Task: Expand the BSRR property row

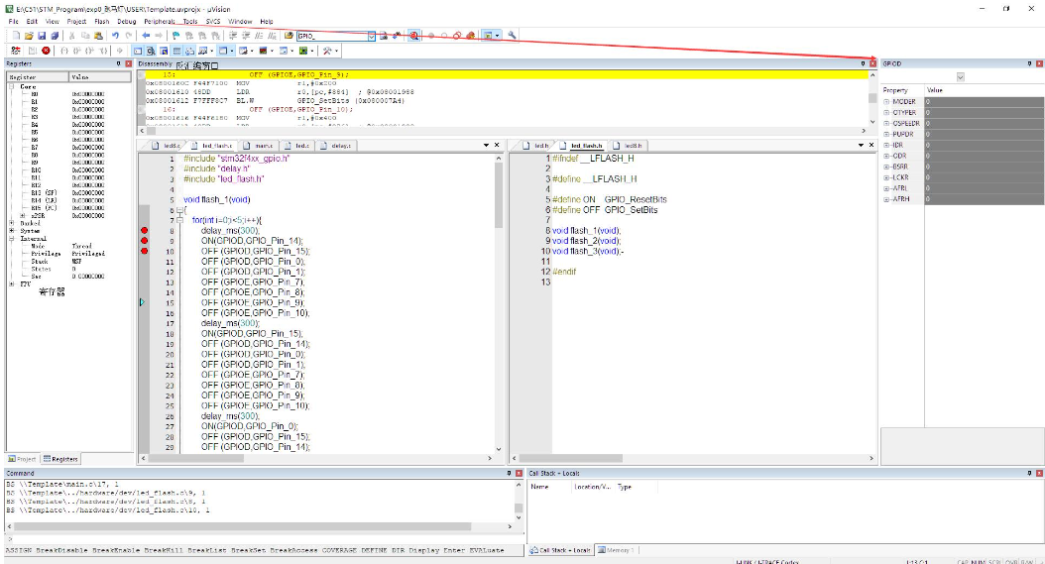Action: (x=886, y=167)
